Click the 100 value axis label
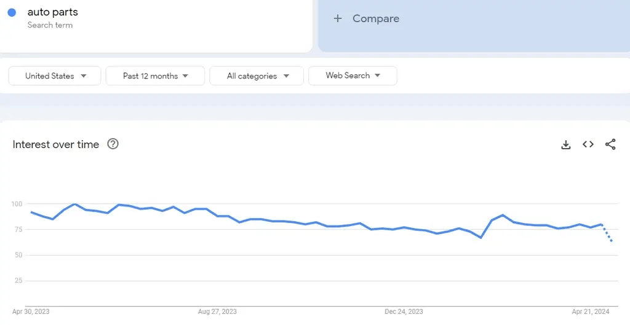Image resolution: width=630 pixels, height=325 pixels. tap(17, 203)
